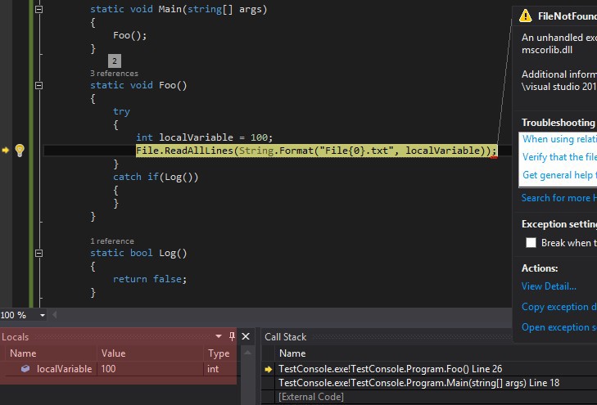Collapse the Log method outline
The width and height of the screenshot is (597, 405).
click(x=38, y=253)
